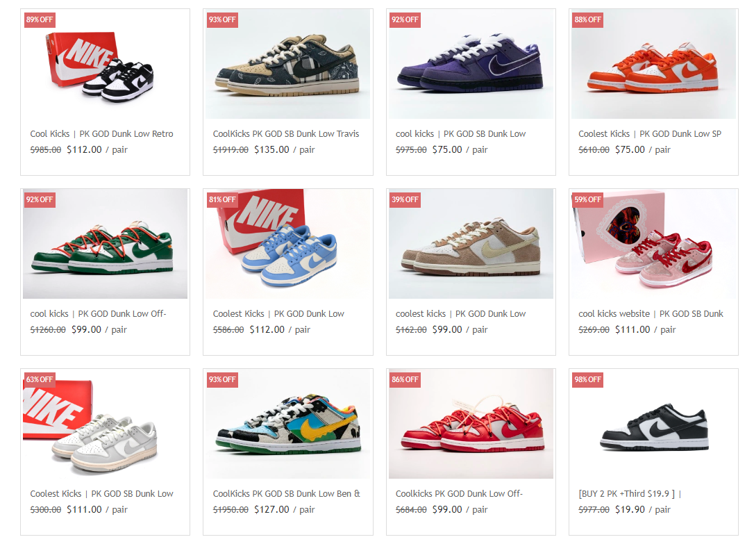Select the purple SB Dunk Low photo
Screen dimensions: 754x544
tap(471, 64)
